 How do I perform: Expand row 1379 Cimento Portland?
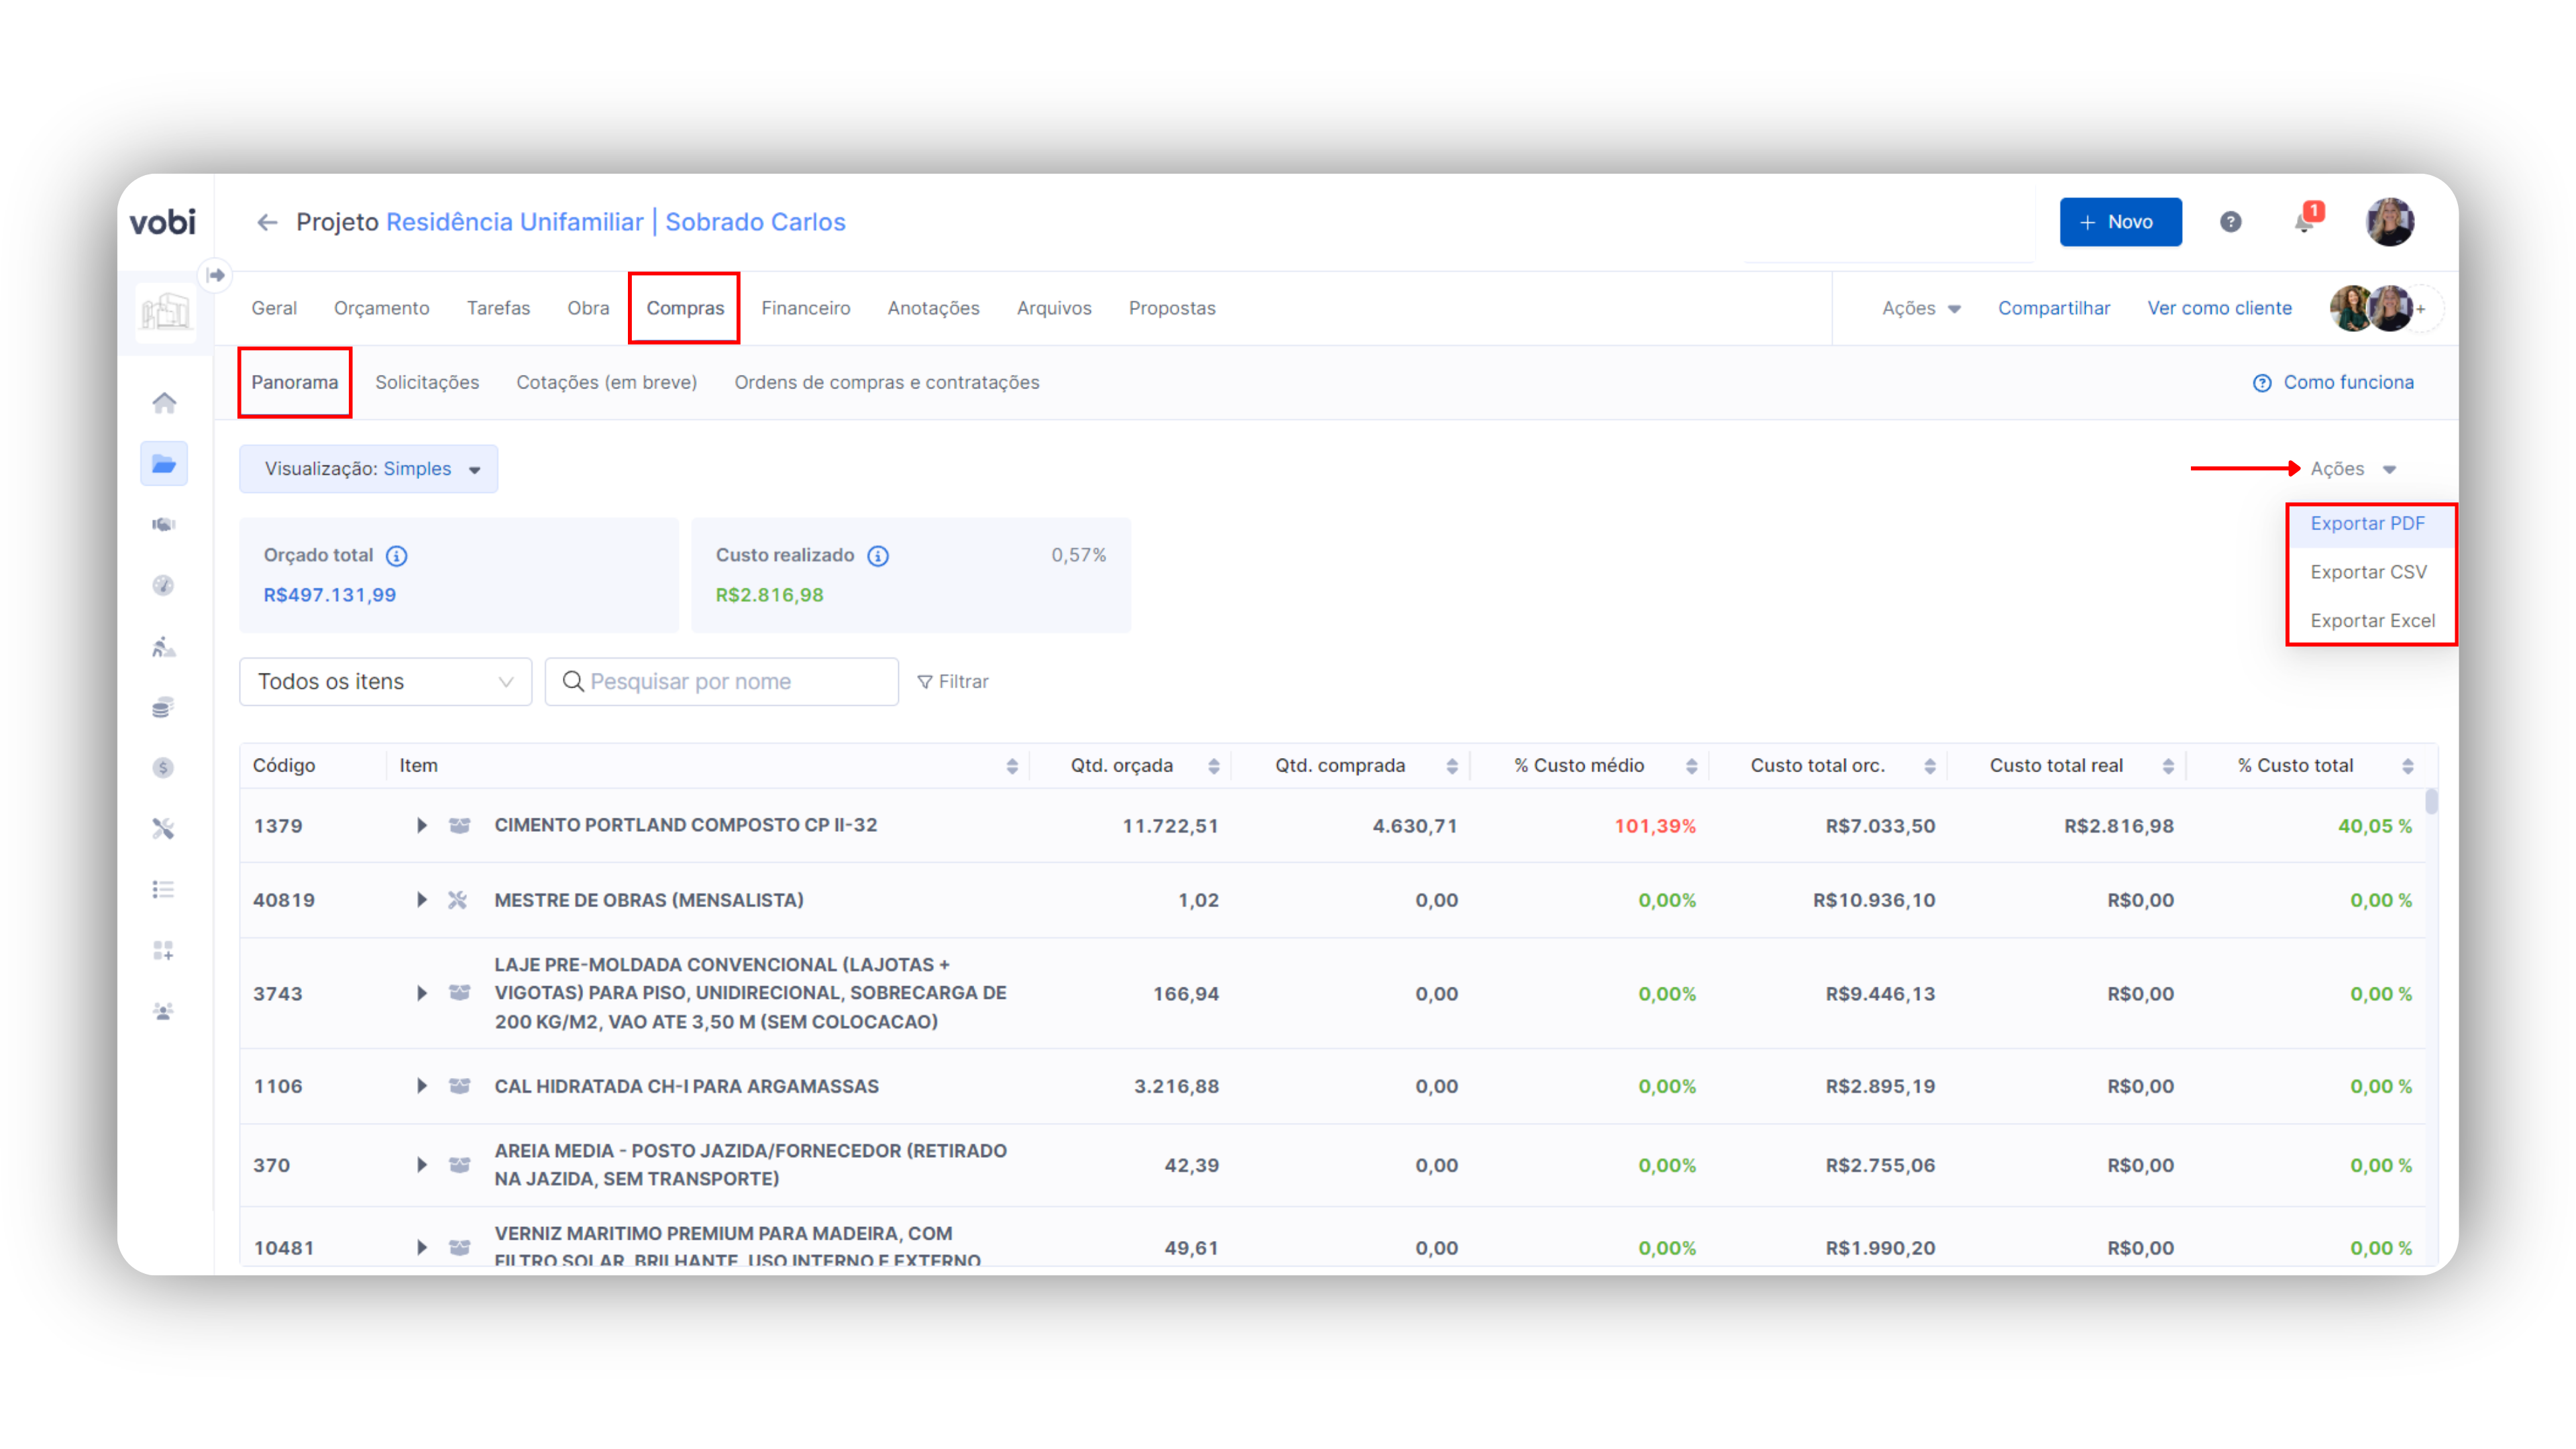click(x=421, y=826)
